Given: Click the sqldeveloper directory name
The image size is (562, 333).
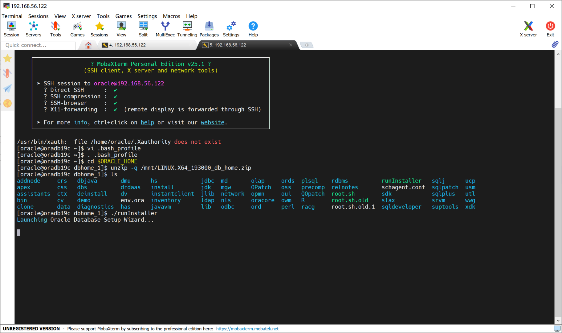Looking at the screenshot, I should click(401, 207).
